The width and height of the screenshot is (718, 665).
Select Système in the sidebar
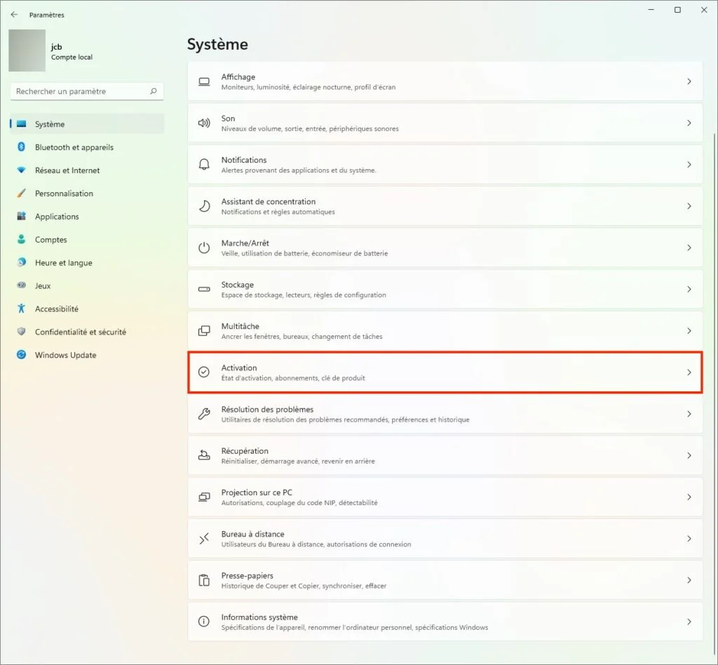(x=87, y=124)
